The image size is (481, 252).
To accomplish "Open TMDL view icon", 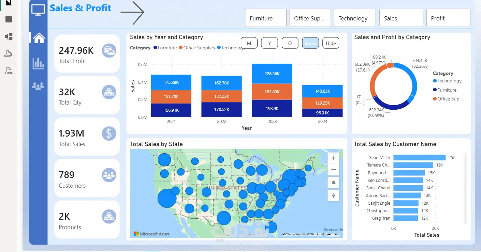I will 9,71.
